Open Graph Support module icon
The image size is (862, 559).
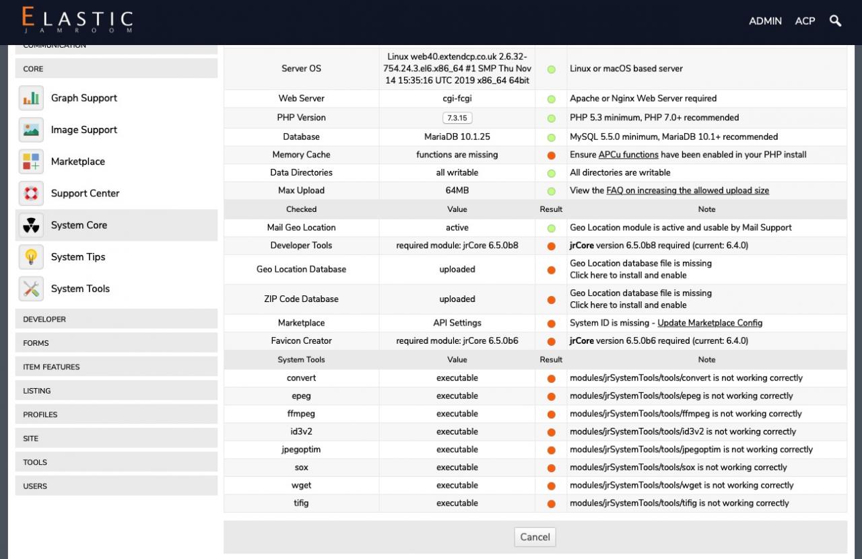pyautogui.click(x=31, y=98)
